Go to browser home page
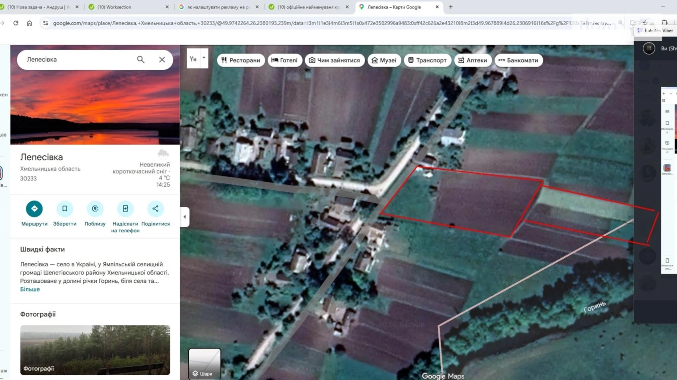 (29, 23)
